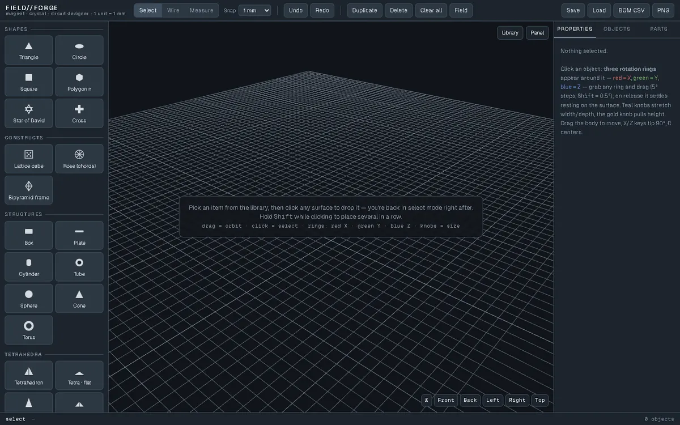The image size is (680, 425).
Task: Select the Lattice cube construct
Action: pos(29,159)
